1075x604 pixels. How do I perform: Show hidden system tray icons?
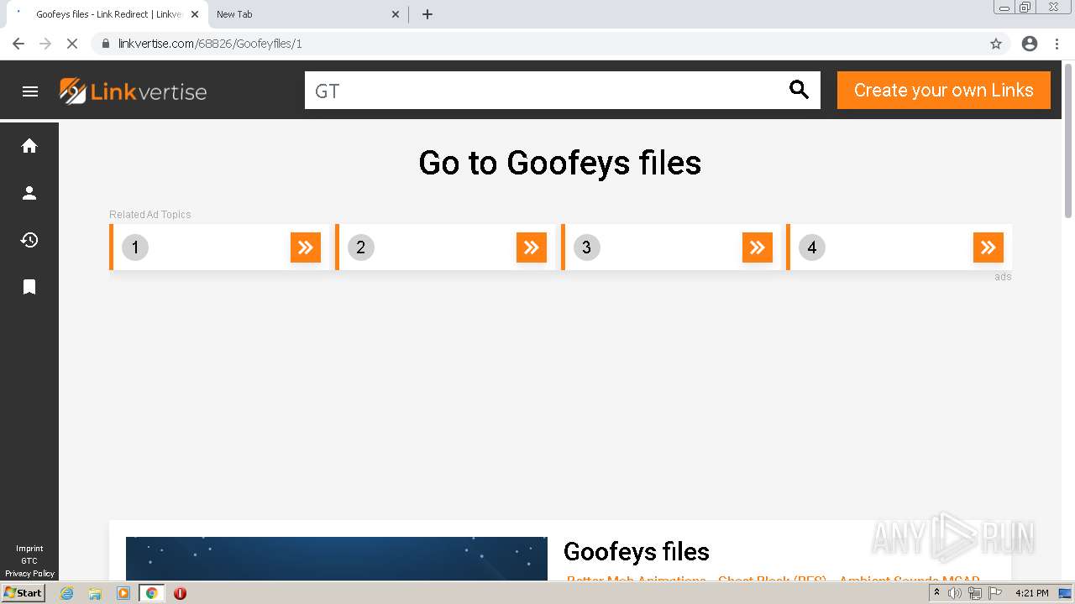pyautogui.click(x=936, y=593)
